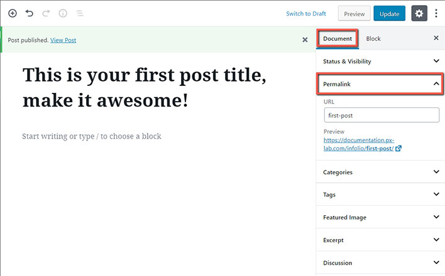Expand the Status & Visibility panel
Image resolution: width=445 pixels, height=276 pixels.
[380, 61]
